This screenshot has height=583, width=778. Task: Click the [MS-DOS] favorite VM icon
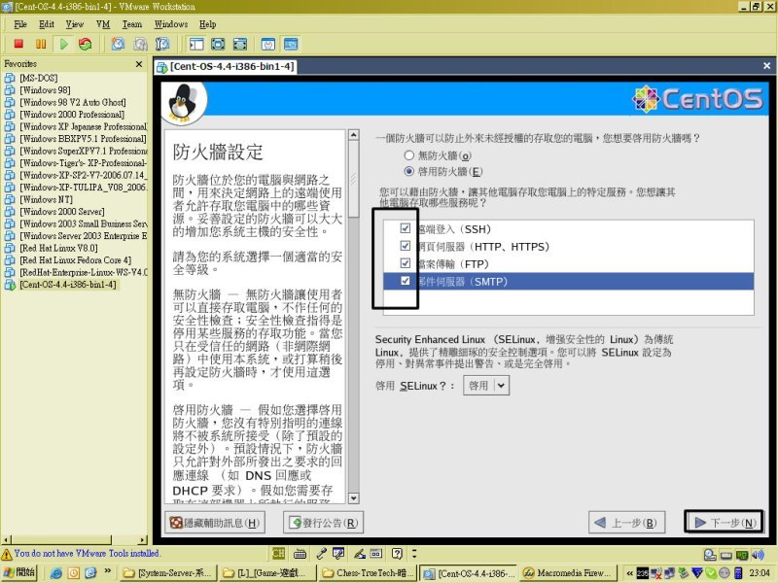tap(10, 78)
